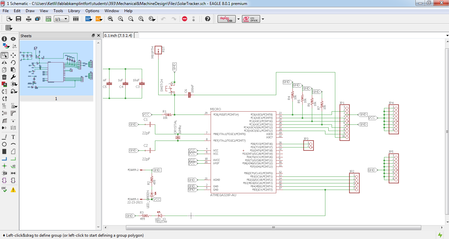Select the Arc drawing tool

(13, 144)
